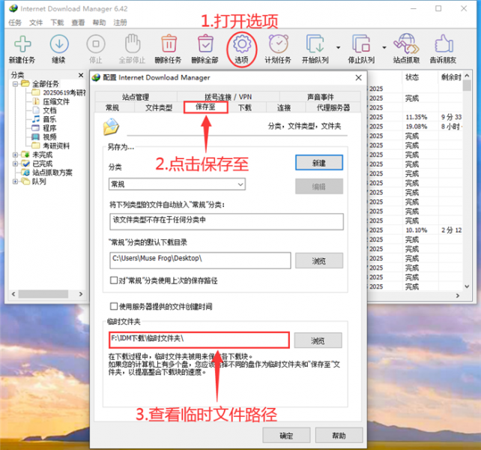
Task: Switch to the 拨号连接 / VPN tab
Action: point(229,97)
